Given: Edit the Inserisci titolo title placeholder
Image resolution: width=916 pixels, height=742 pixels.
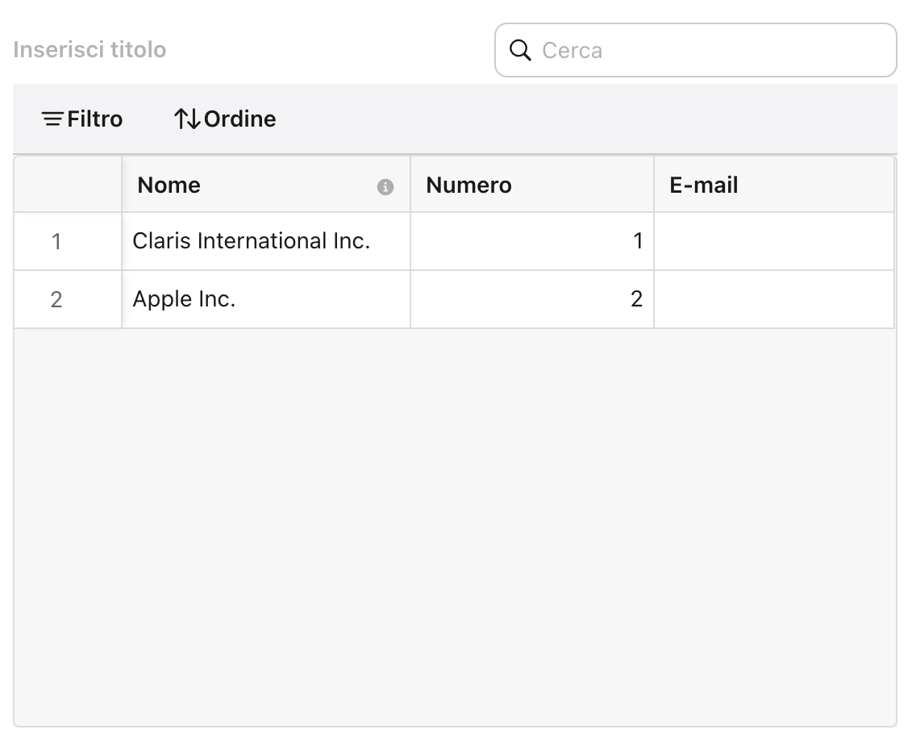Looking at the screenshot, I should tap(90, 50).
